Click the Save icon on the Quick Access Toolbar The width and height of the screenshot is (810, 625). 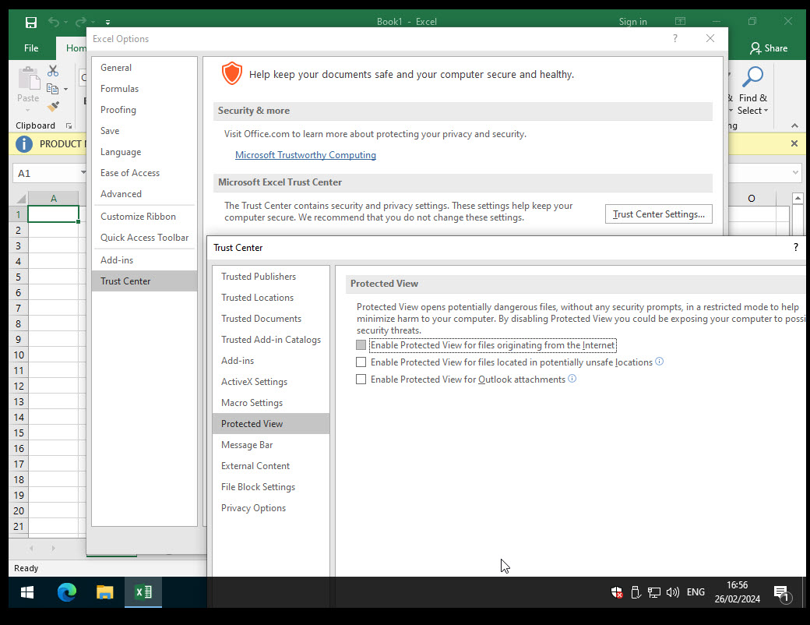30,22
